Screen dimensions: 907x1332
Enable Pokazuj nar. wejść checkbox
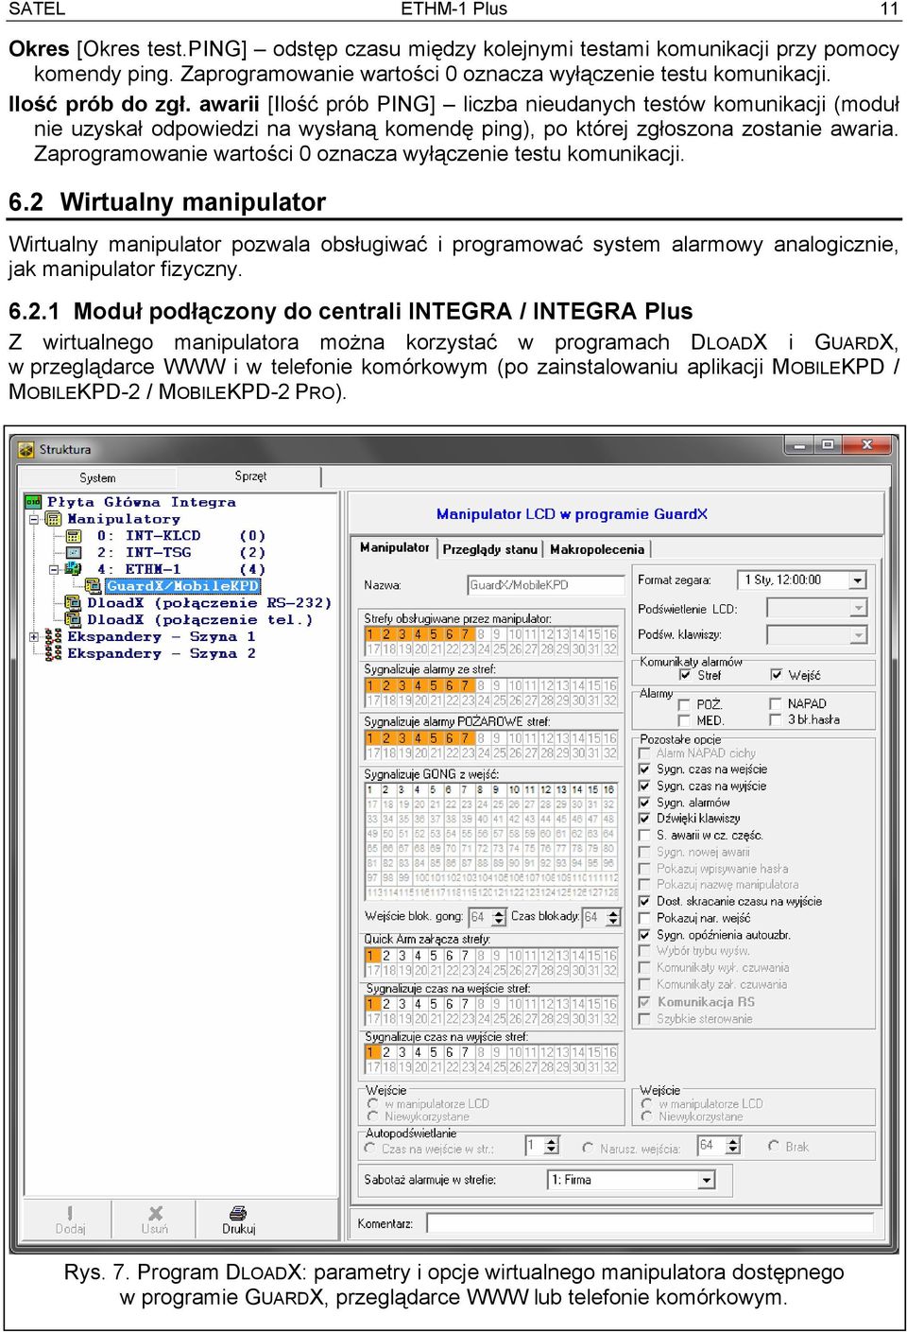pyautogui.click(x=645, y=918)
